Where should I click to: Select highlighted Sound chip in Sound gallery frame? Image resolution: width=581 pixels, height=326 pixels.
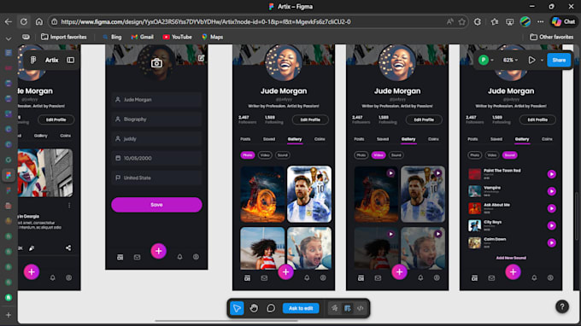[510, 155]
